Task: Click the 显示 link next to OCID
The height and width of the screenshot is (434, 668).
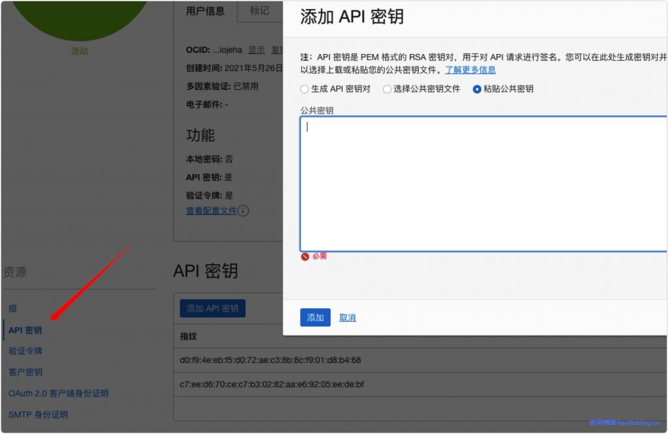Action: click(256, 50)
